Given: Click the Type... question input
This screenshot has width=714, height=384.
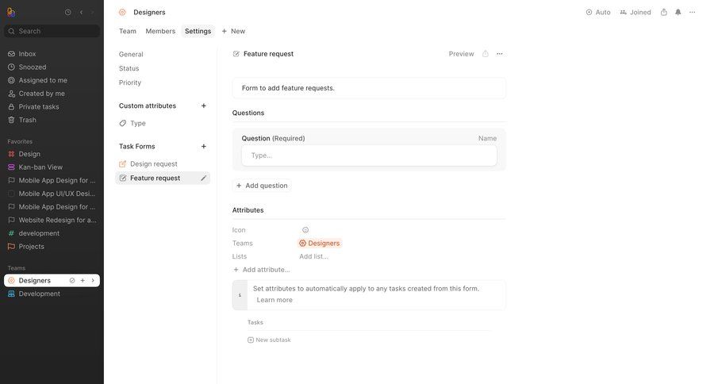Looking at the screenshot, I should pos(369,156).
